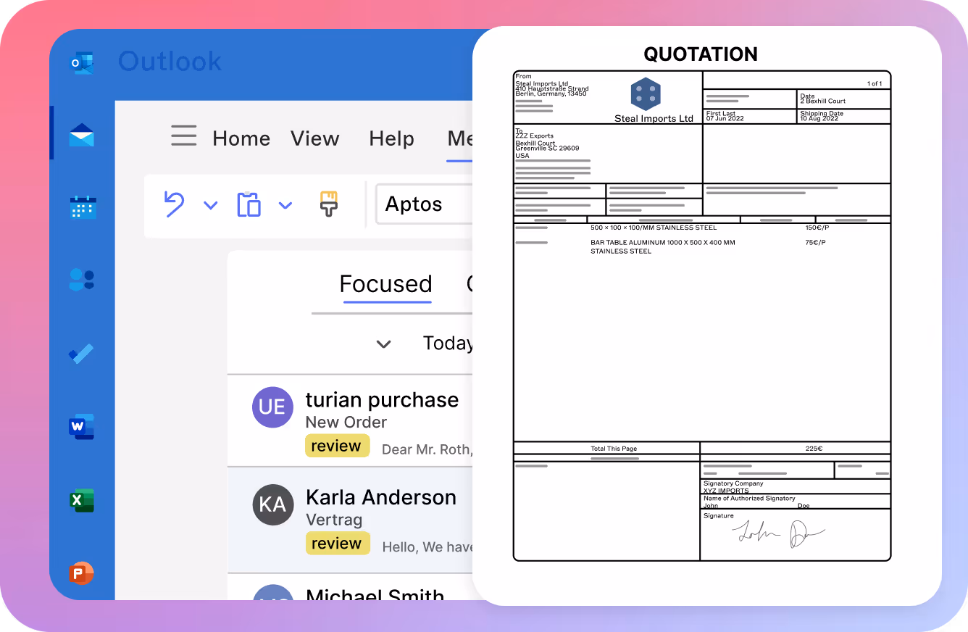Image resolution: width=968 pixels, height=632 pixels.
Task: Open the To Do checkmark icon
Action: click(x=81, y=354)
